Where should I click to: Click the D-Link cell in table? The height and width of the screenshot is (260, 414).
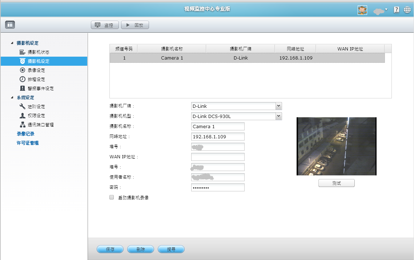[241, 58]
